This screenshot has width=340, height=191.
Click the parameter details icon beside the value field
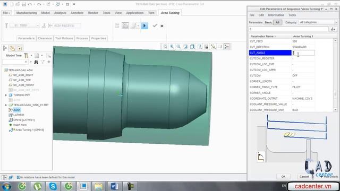[x=333, y=29]
